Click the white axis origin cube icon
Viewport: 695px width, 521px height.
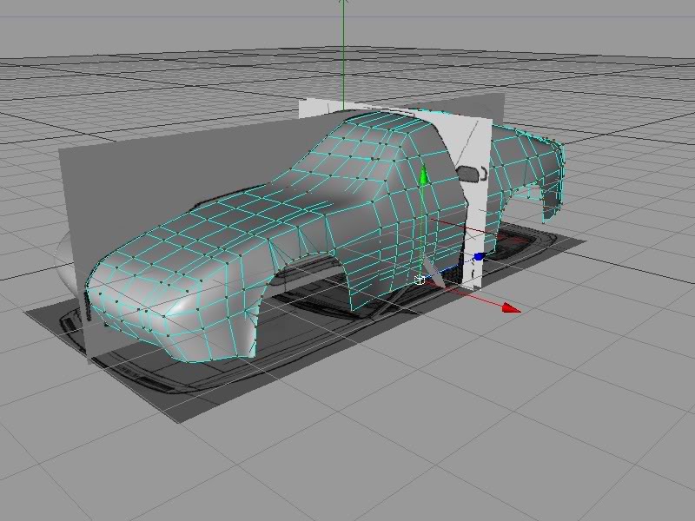[420, 280]
